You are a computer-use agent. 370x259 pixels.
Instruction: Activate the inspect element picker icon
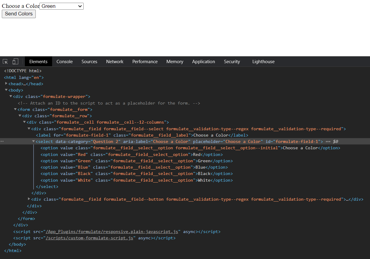(5, 62)
